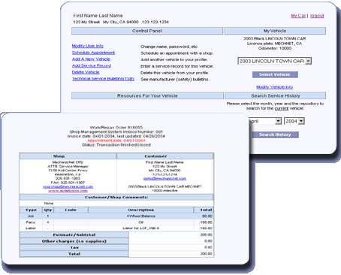Click the Delete Vehicle link
Image resolution: width=341 pixels, height=275 pixels.
pos(86,72)
